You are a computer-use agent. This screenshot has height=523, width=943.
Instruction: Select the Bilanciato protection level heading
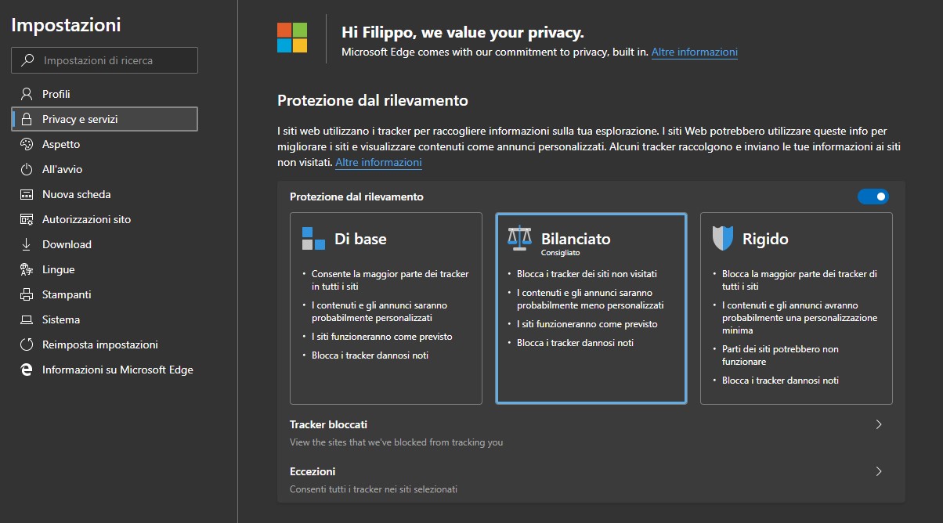pyautogui.click(x=576, y=239)
